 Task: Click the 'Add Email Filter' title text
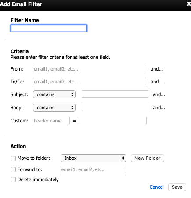click(21, 4)
